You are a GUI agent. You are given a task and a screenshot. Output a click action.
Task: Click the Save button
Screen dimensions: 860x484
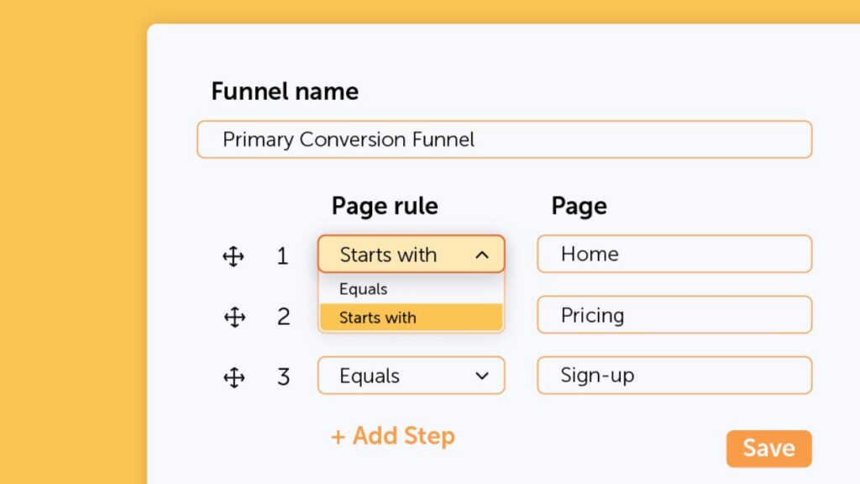click(768, 449)
